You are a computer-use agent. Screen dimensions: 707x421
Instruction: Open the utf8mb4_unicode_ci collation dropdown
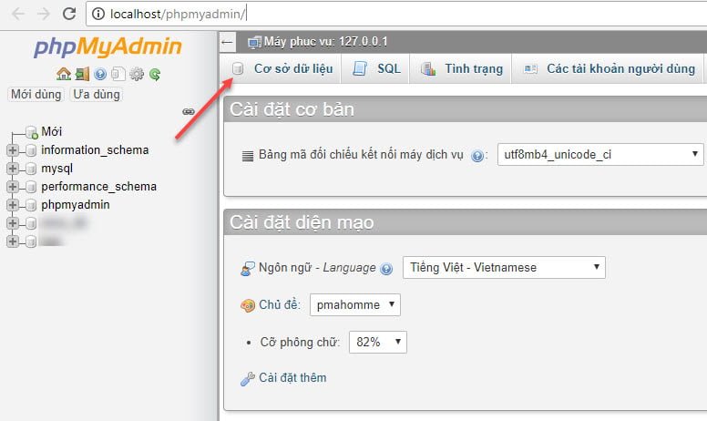coord(600,155)
